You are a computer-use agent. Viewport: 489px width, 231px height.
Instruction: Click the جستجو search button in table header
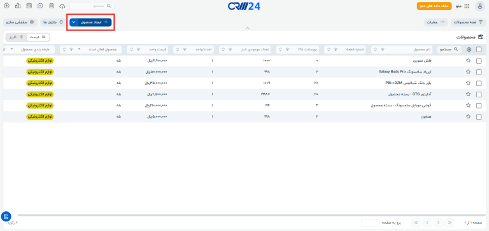(x=449, y=49)
